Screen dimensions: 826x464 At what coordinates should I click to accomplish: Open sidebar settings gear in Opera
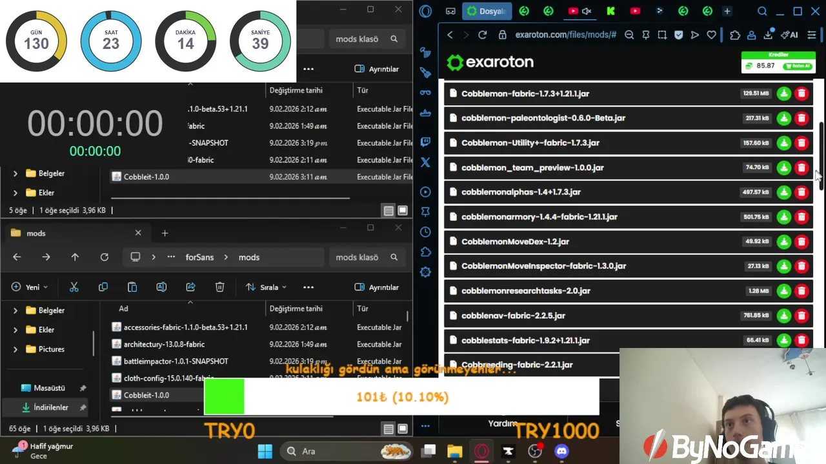(425, 272)
